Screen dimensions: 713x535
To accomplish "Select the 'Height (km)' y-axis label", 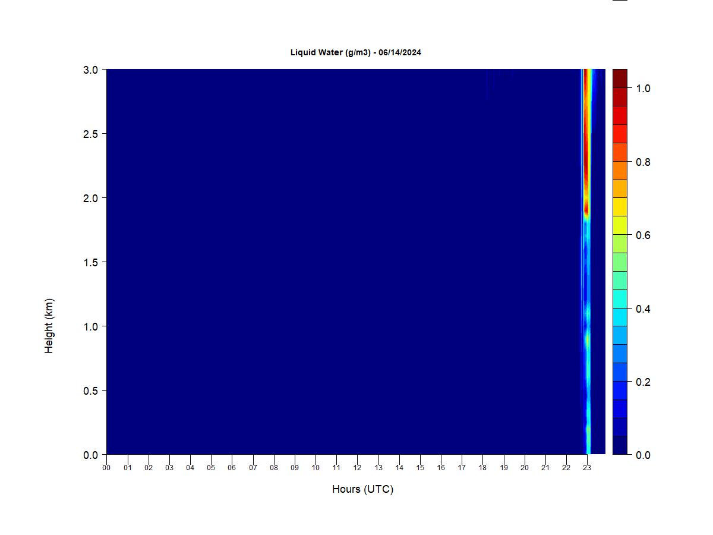I will tap(49, 326).
